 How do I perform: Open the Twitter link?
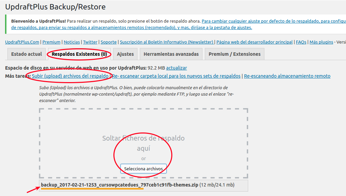click(90, 42)
